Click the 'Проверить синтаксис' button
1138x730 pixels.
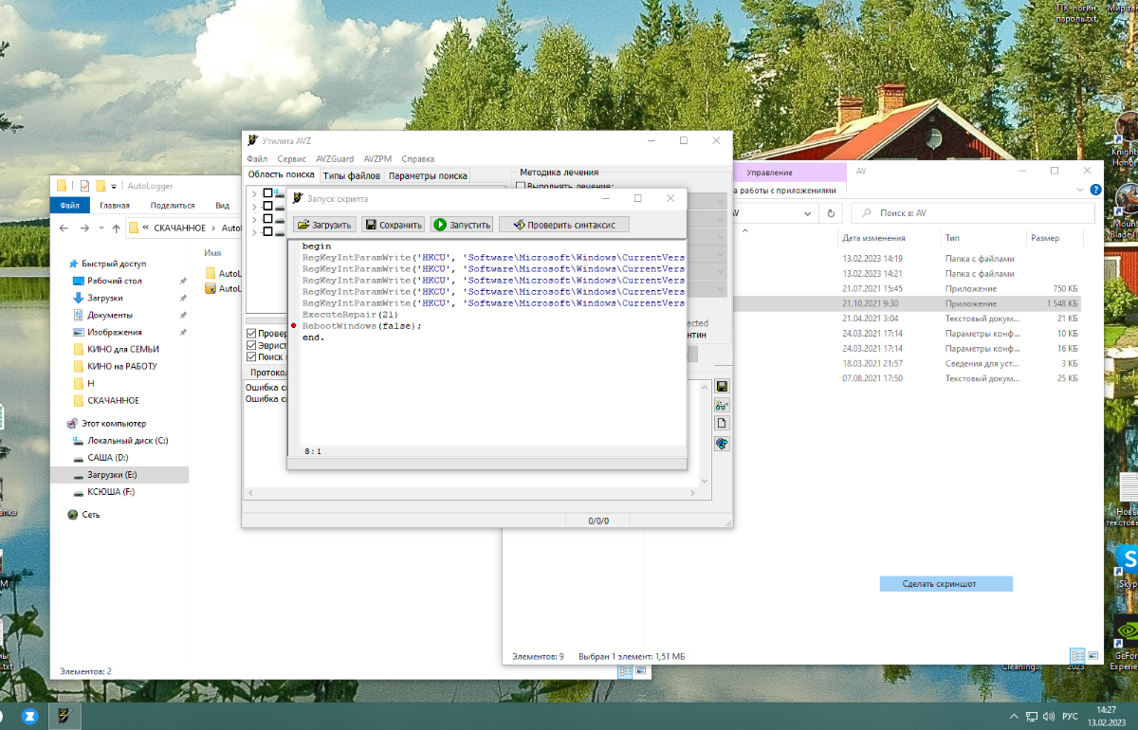coord(564,225)
